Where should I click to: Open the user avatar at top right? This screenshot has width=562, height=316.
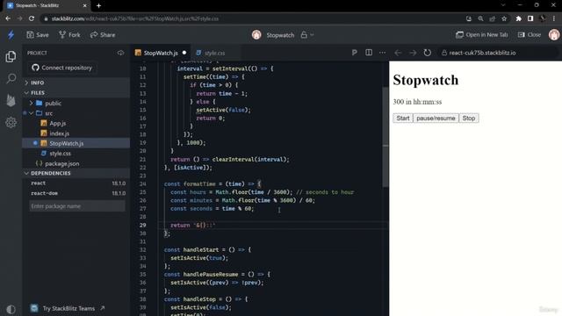coord(554,35)
